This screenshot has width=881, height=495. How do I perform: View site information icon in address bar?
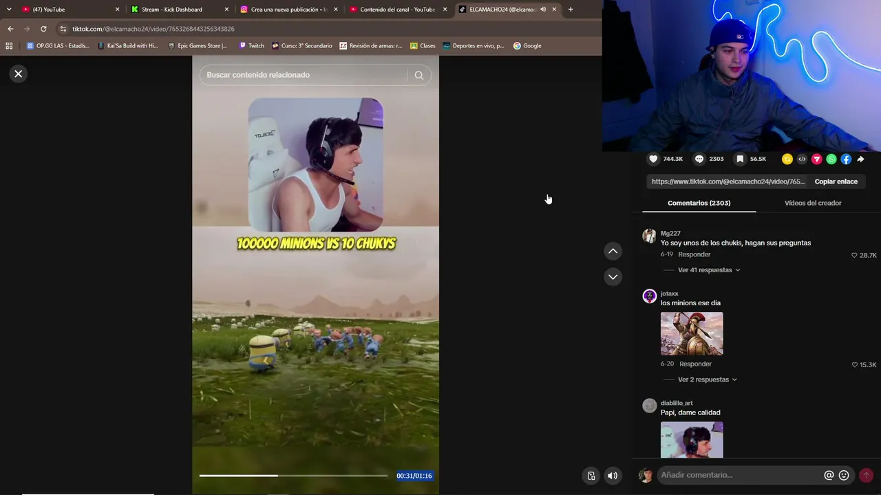(63, 29)
